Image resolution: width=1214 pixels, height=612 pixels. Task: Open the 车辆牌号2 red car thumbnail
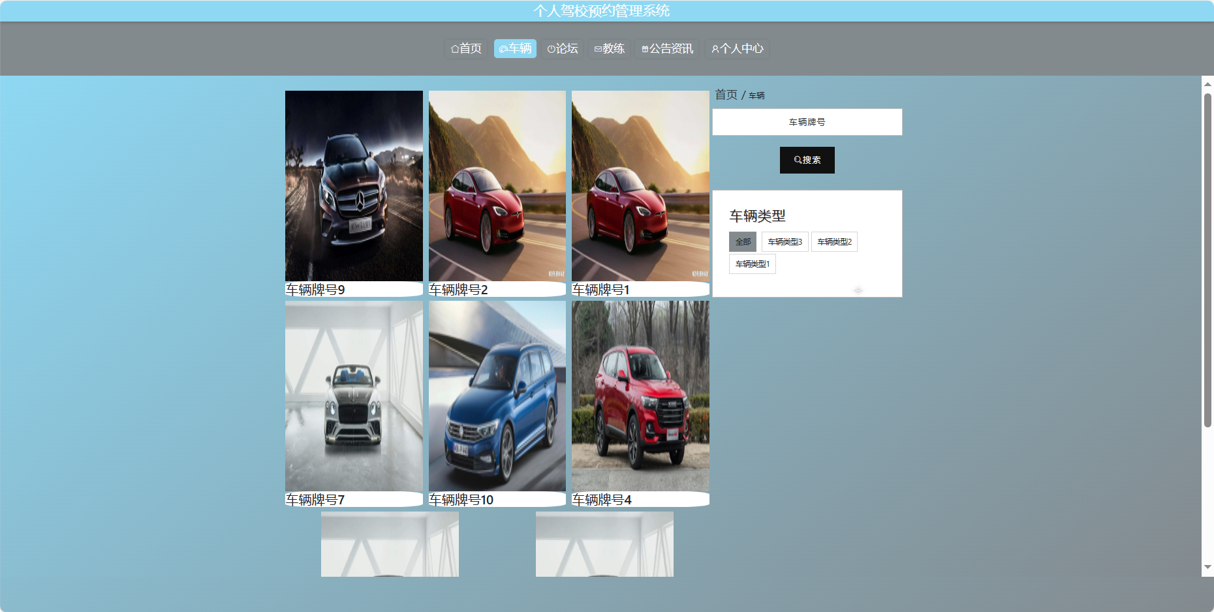point(497,186)
